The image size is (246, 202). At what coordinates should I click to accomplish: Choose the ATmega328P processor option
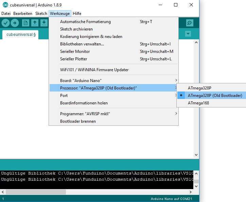coord(212,88)
